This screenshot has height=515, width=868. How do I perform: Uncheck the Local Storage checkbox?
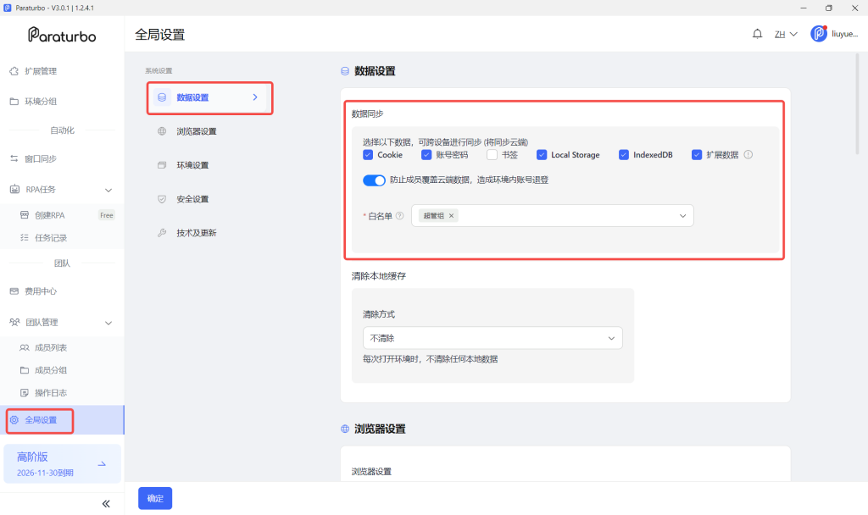pos(542,155)
